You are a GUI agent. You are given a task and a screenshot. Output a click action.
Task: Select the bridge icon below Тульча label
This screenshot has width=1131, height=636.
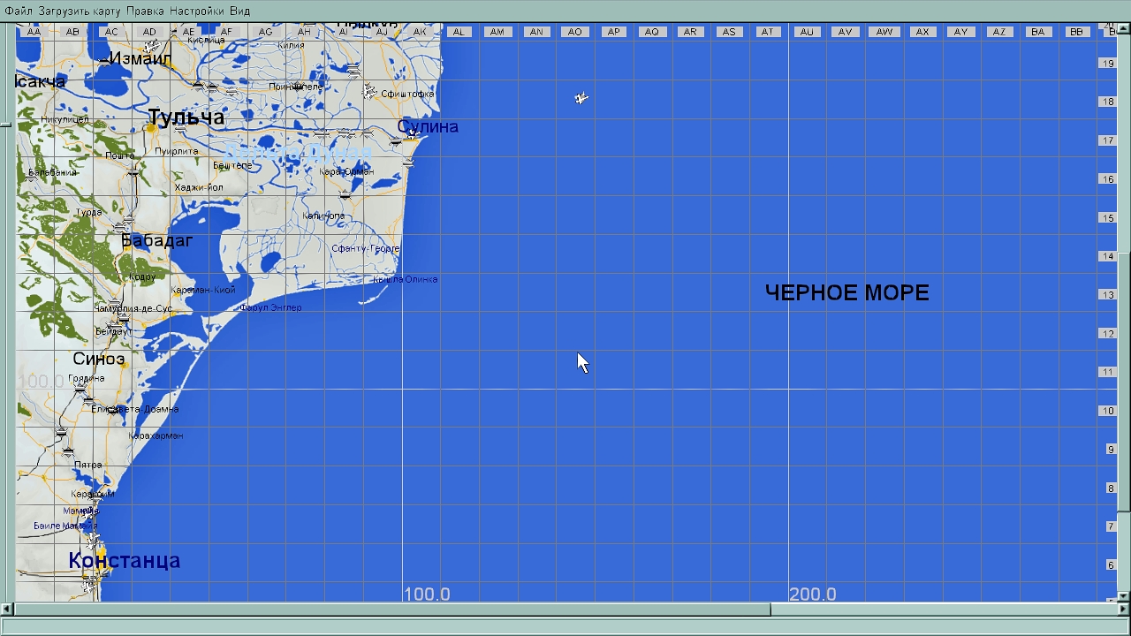[x=180, y=129]
